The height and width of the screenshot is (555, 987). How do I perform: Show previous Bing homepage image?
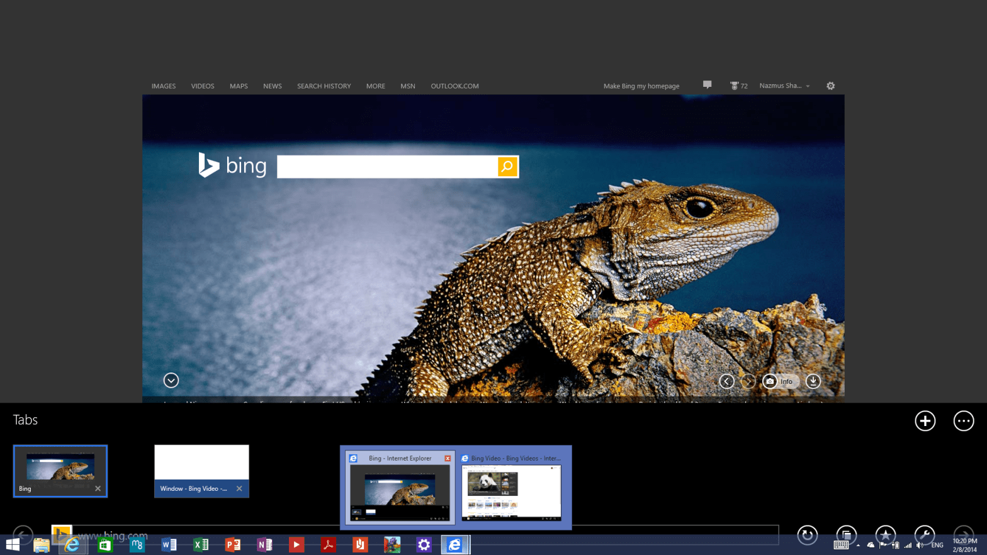click(726, 381)
